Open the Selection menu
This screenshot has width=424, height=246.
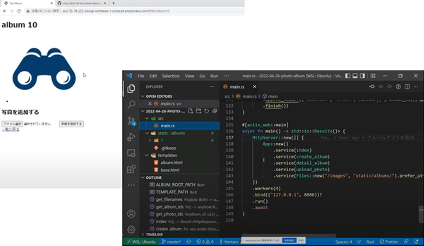tap(171, 76)
